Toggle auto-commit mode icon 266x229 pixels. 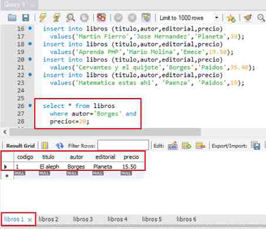coord(146,18)
